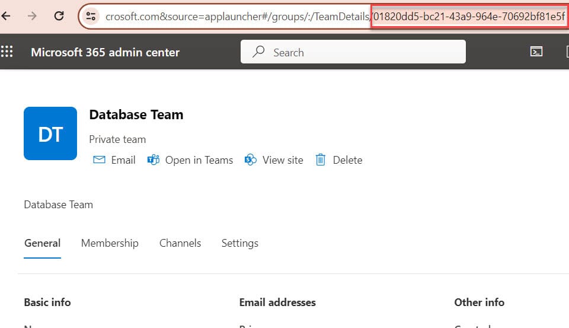Screen dimensions: 569x328
Task: Click the Delete team button
Action: coord(348,160)
